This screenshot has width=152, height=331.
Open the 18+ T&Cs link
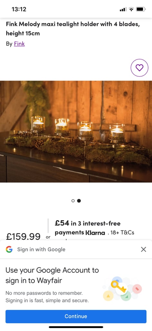[x=122, y=233]
